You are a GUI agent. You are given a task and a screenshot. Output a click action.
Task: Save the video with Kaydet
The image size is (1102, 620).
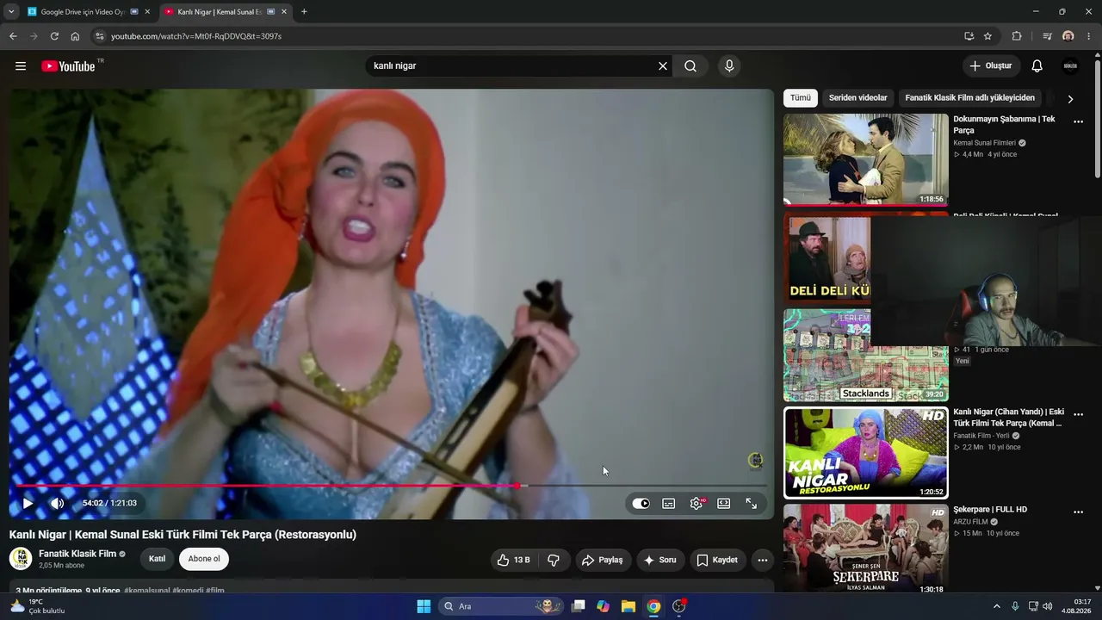[x=717, y=560]
